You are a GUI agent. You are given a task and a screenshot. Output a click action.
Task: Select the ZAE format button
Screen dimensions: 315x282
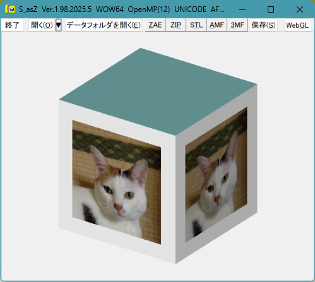coord(155,25)
